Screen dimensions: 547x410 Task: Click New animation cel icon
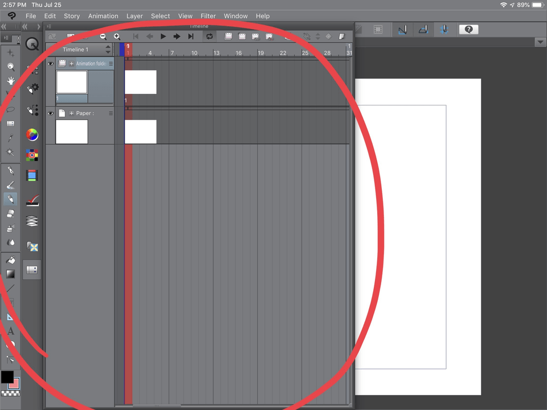coord(242,36)
